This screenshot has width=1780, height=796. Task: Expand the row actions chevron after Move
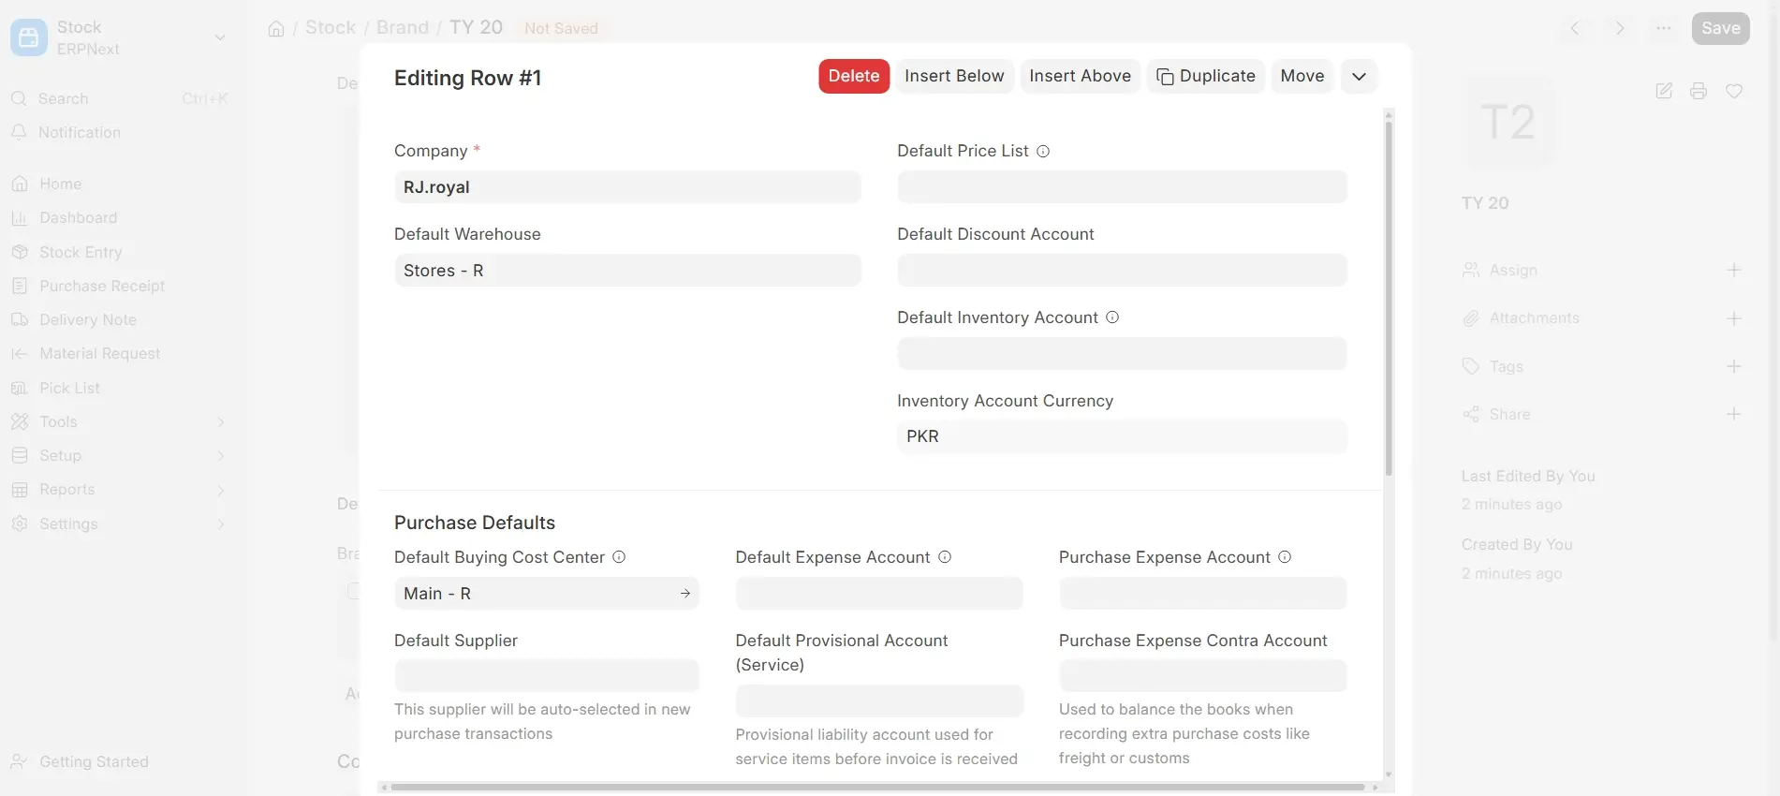1359,76
